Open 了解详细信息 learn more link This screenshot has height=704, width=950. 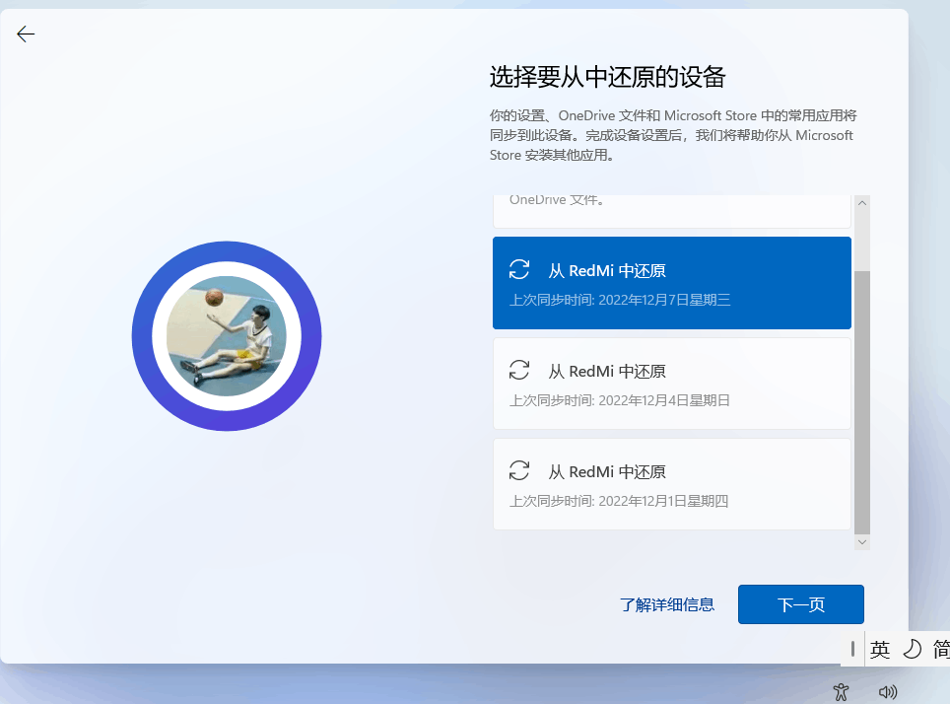tap(667, 604)
